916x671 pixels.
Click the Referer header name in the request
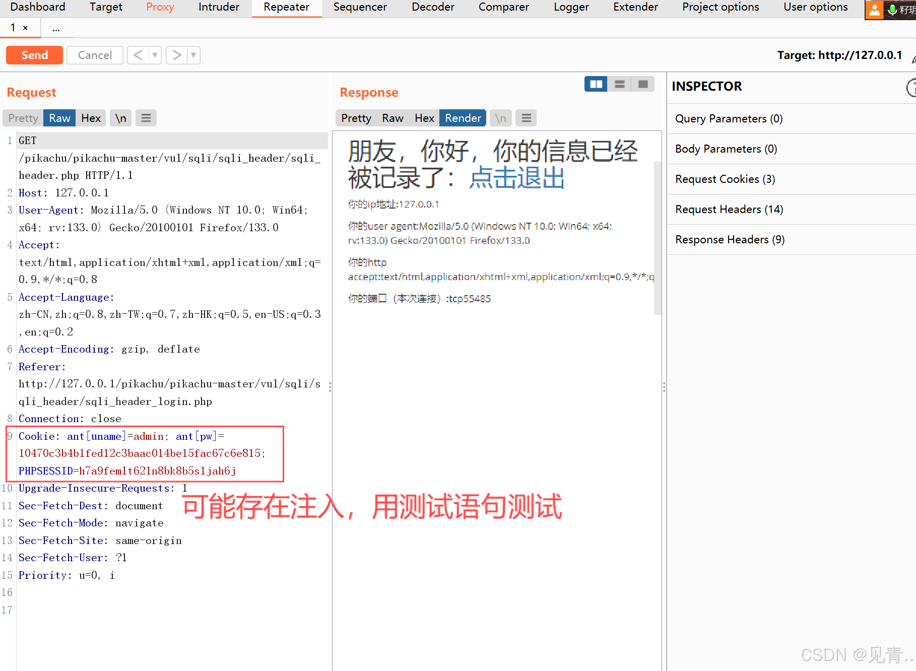[40, 367]
